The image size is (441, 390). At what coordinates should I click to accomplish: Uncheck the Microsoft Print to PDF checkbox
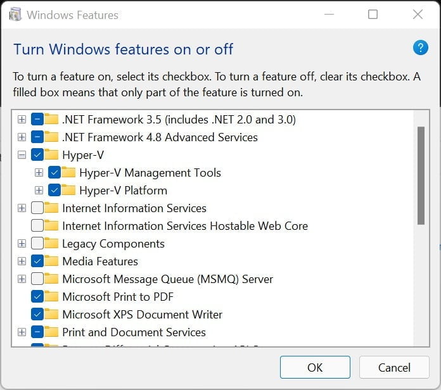[37, 297]
